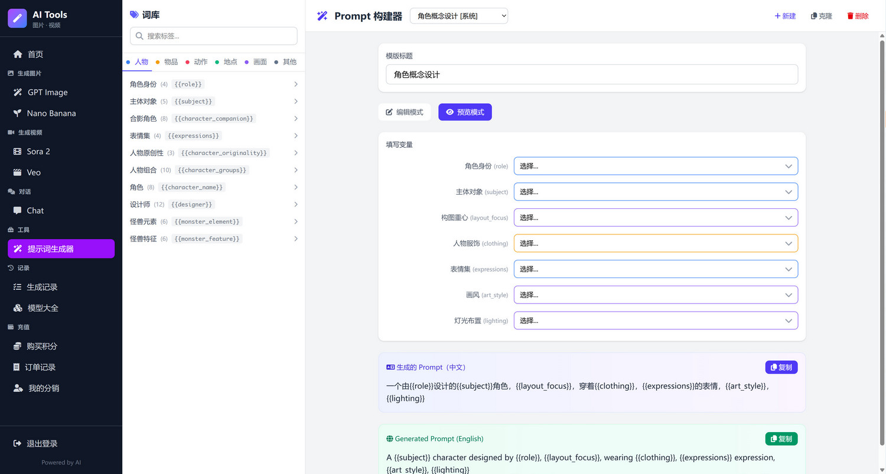Open 模型大全 from the sidebar
This screenshot has width=886, height=474.
pos(43,308)
